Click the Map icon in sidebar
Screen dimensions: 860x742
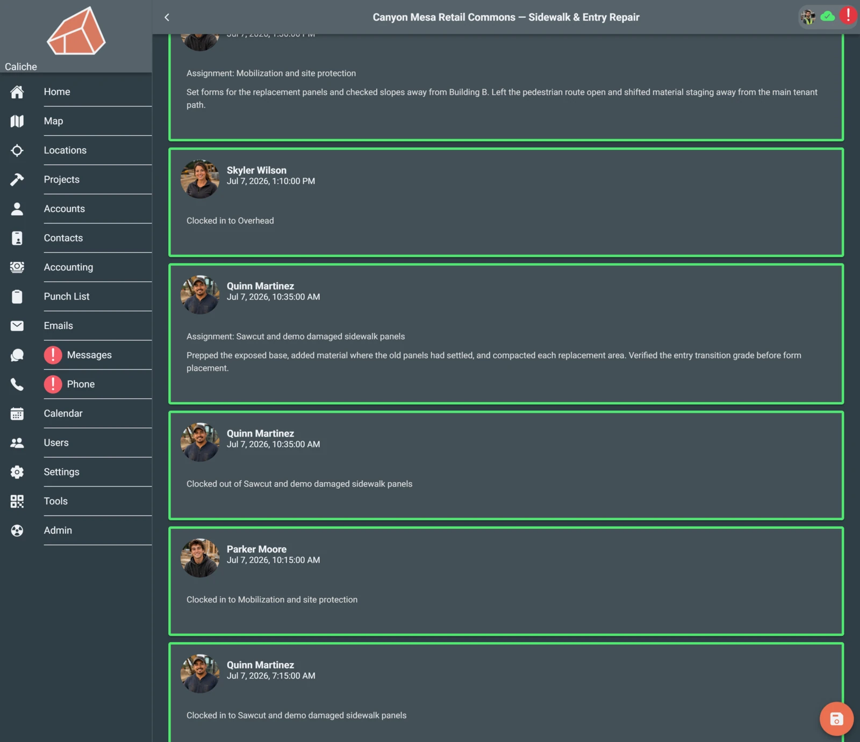point(17,121)
